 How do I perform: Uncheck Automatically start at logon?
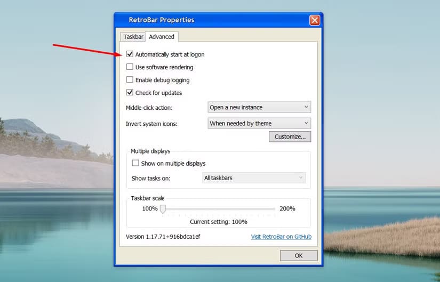click(130, 54)
